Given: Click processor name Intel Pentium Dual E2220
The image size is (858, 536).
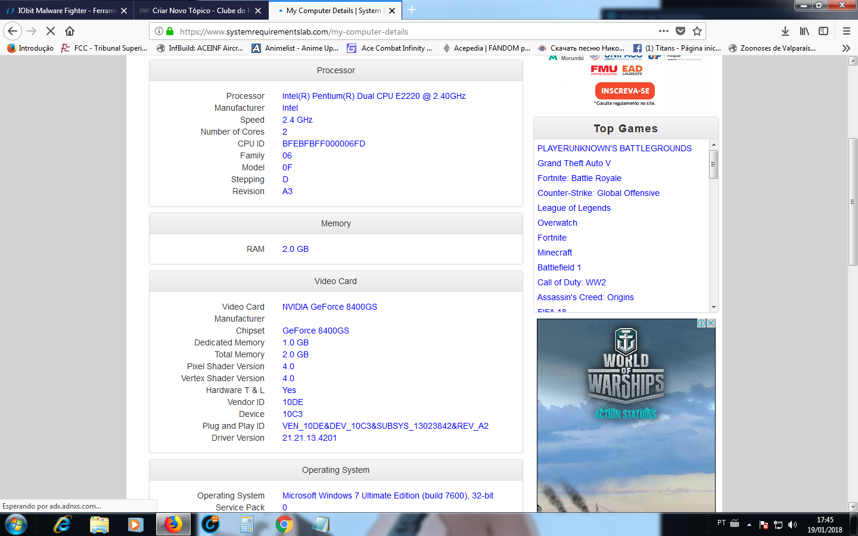Looking at the screenshot, I should (374, 96).
